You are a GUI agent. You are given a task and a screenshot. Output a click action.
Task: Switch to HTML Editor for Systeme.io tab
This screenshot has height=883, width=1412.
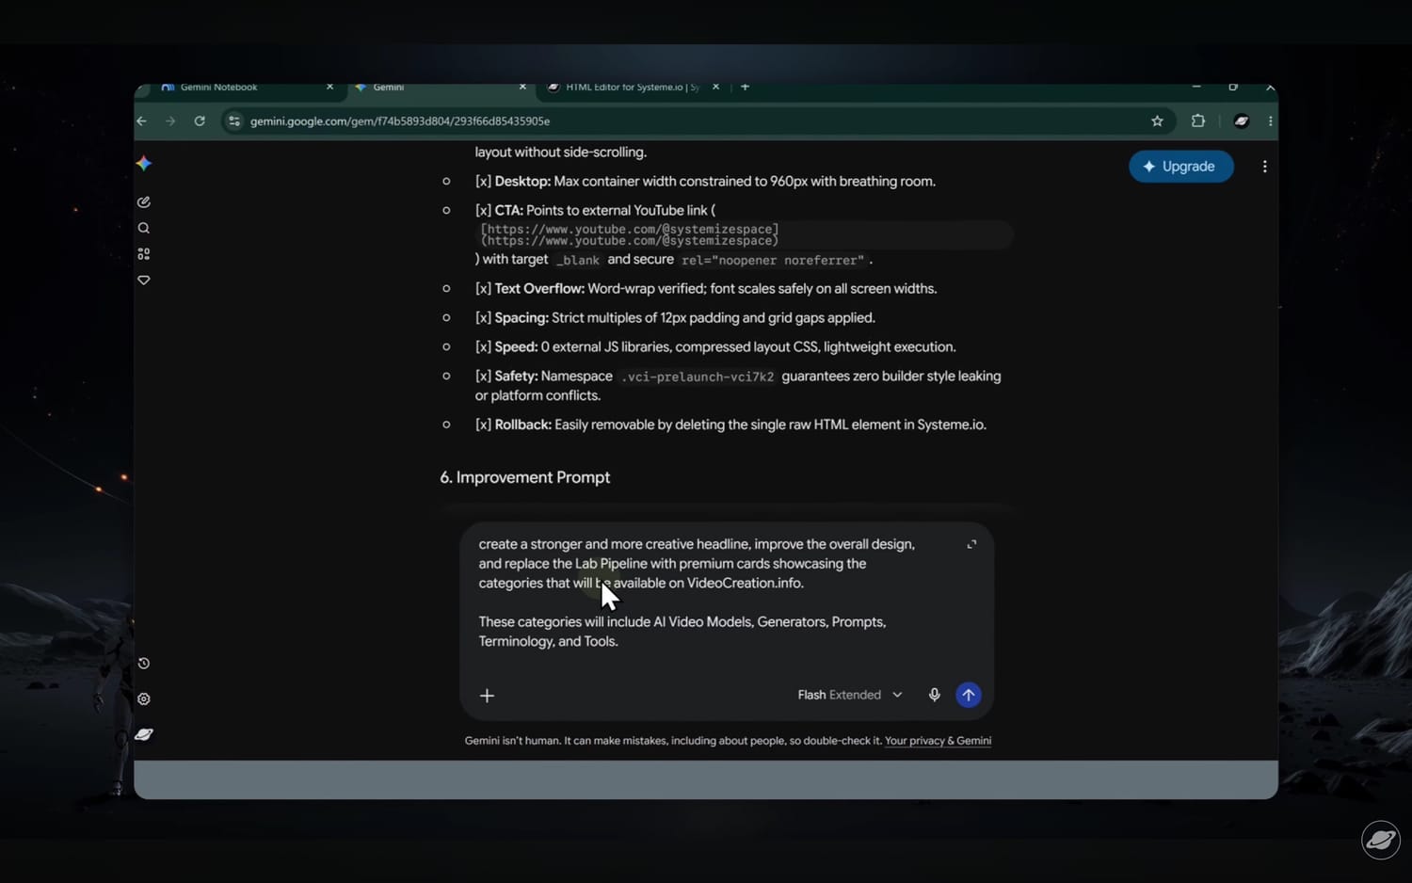632,88
